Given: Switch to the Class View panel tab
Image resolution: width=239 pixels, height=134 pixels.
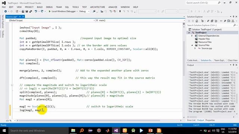Looking at the screenshot, I should tap(232, 60).
